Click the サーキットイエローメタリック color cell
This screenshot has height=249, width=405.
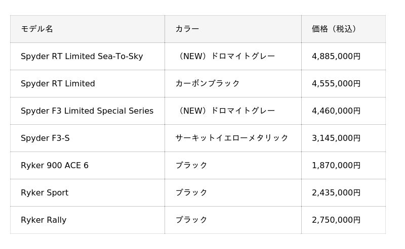point(233,138)
